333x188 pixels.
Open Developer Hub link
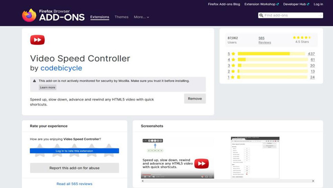point(296,4)
